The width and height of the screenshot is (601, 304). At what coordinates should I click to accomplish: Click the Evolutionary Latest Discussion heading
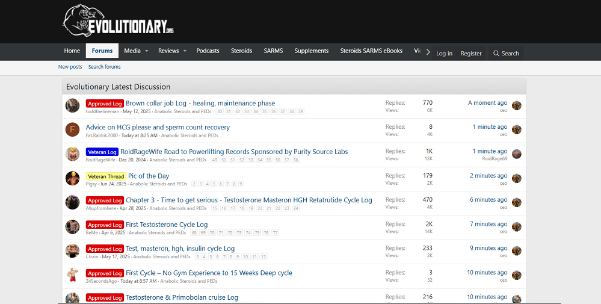click(118, 87)
